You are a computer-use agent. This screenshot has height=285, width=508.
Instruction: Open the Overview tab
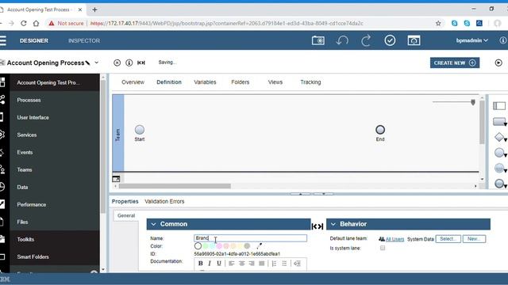pos(133,82)
